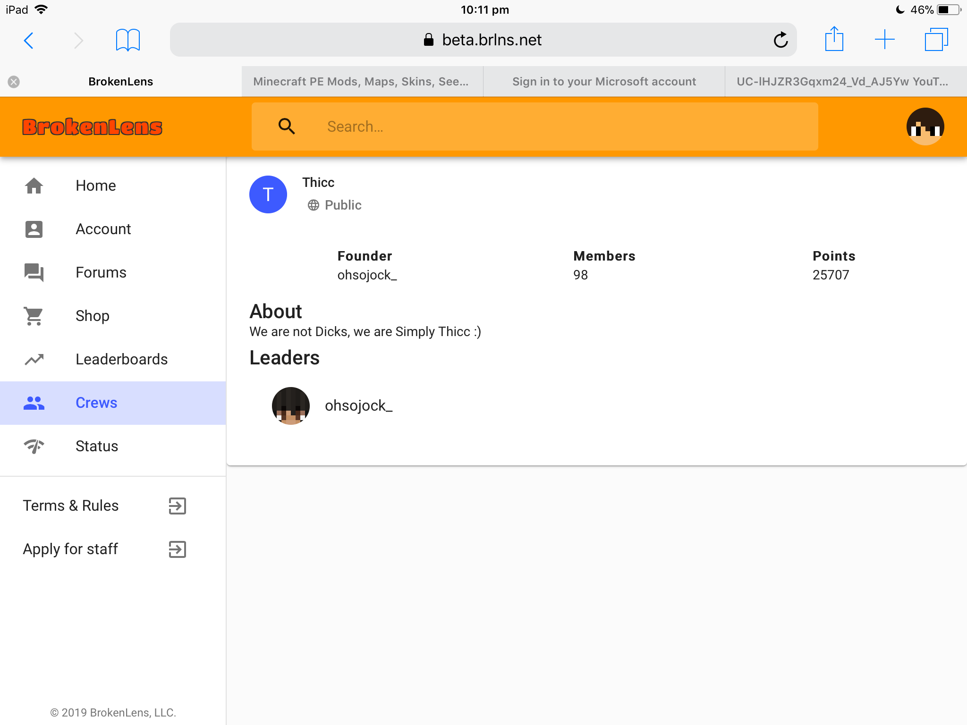Click the 2019 BrokenLens, LLC. copyright text

point(113,713)
